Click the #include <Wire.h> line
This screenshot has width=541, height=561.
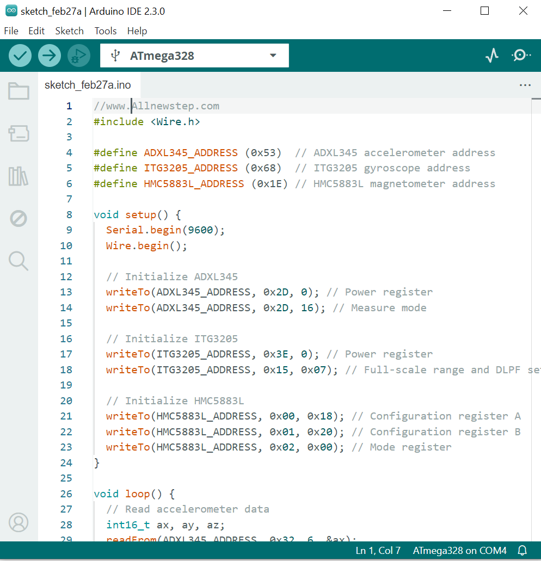[147, 122]
